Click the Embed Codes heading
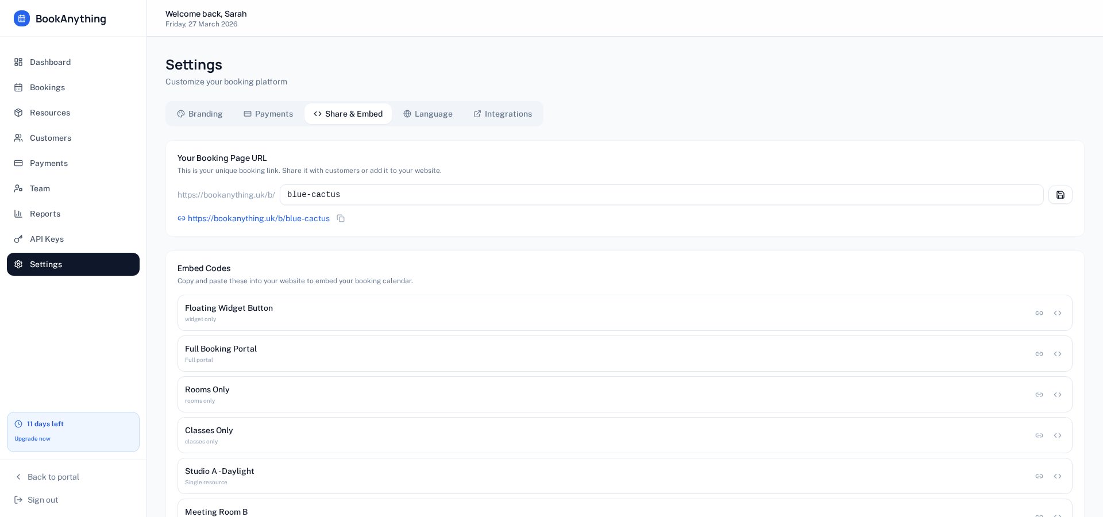The height and width of the screenshot is (517, 1103). [x=204, y=268]
